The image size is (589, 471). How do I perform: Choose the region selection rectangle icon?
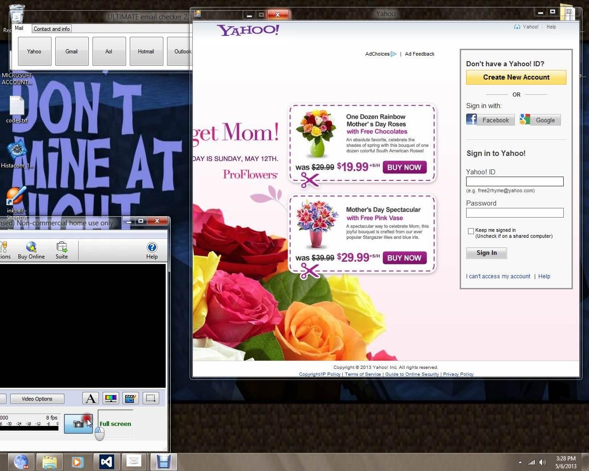[x=151, y=398]
